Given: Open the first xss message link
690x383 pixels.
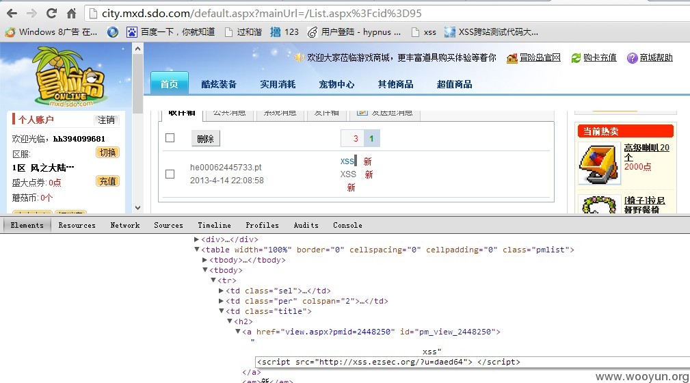Looking at the screenshot, I should tap(347, 161).
